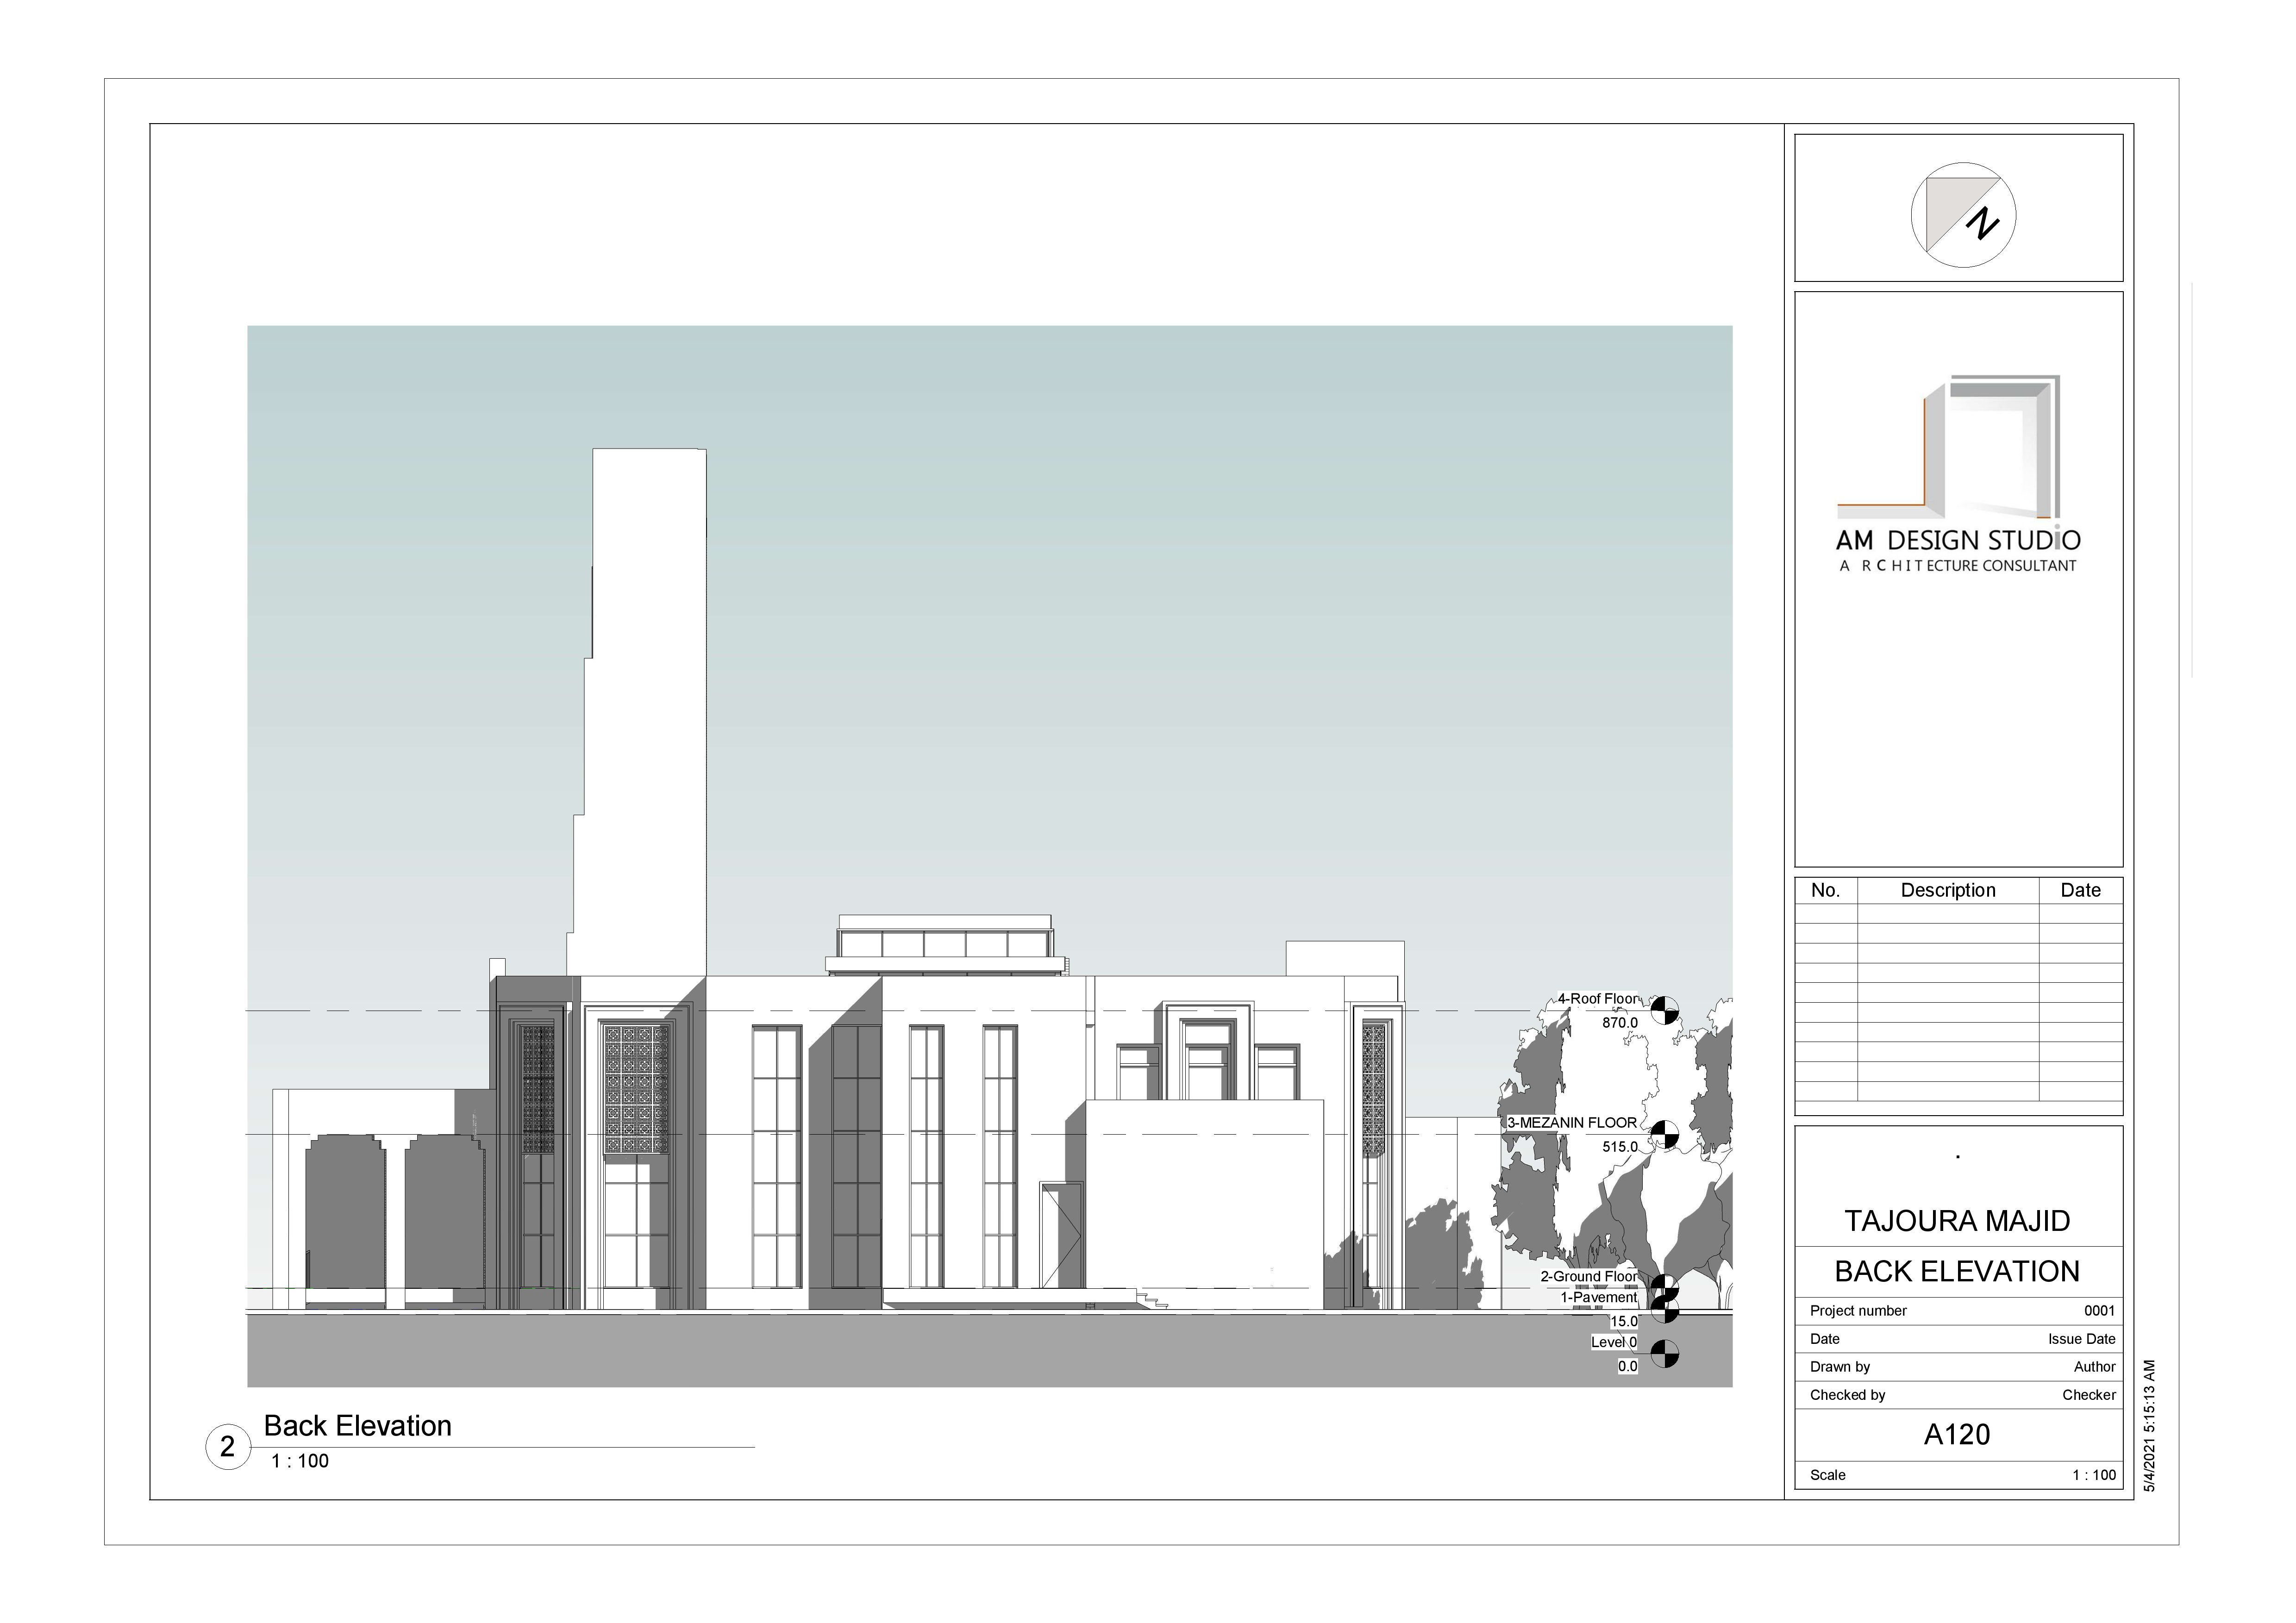
Task: Select the Back Elevation view title
Action: [x=357, y=1426]
